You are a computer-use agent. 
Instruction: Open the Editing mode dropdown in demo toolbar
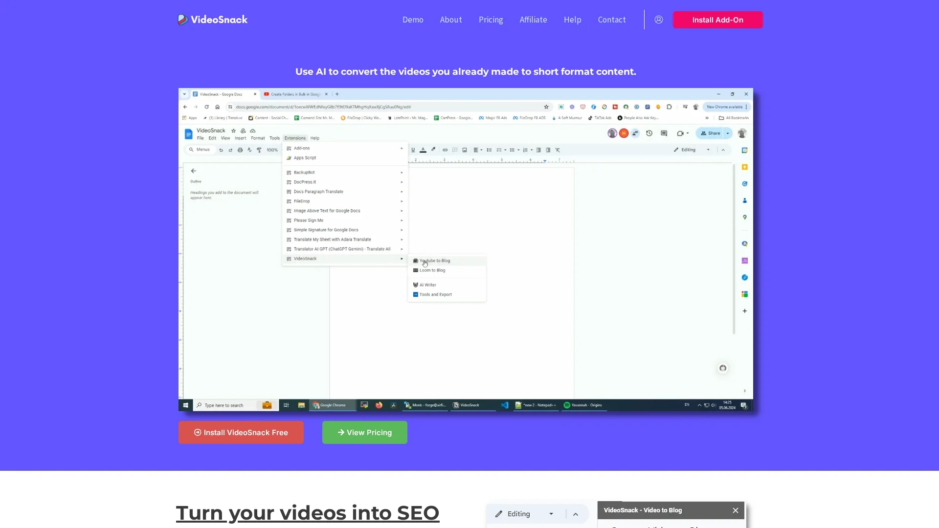pyautogui.click(x=692, y=150)
